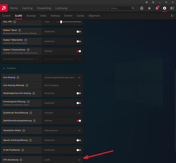Image resolution: width=176 pixels, height=163 pixels.
Task: Open Tessellation-Modus AMD optimiert dropdown
Action: pos(63,130)
